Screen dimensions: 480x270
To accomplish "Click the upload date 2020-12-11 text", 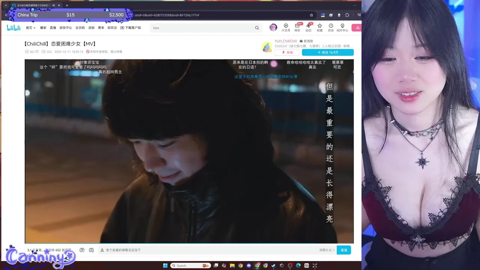I will tap(69, 52).
